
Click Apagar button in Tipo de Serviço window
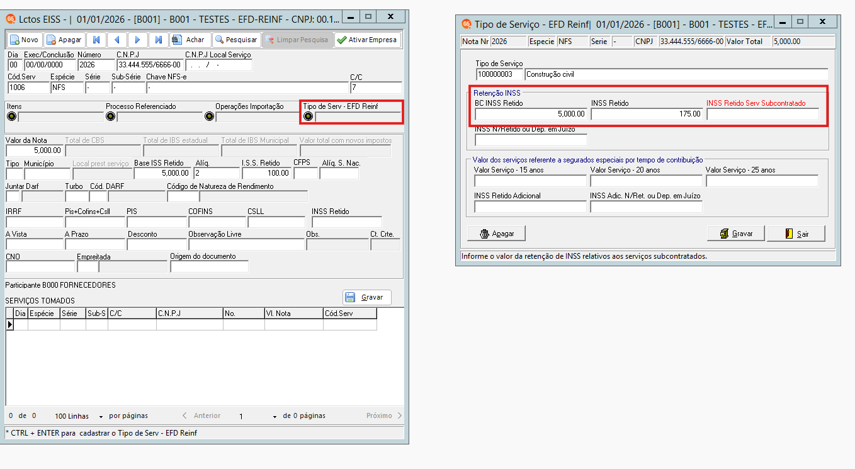496,234
